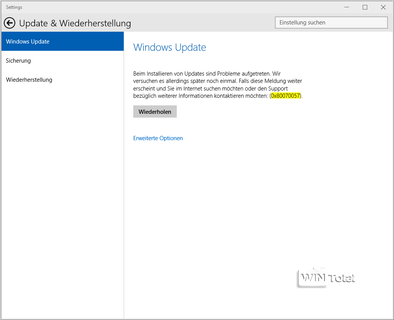Go back with the arrow icon
Image resolution: width=394 pixels, height=320 pixels.
pos(10,23)
